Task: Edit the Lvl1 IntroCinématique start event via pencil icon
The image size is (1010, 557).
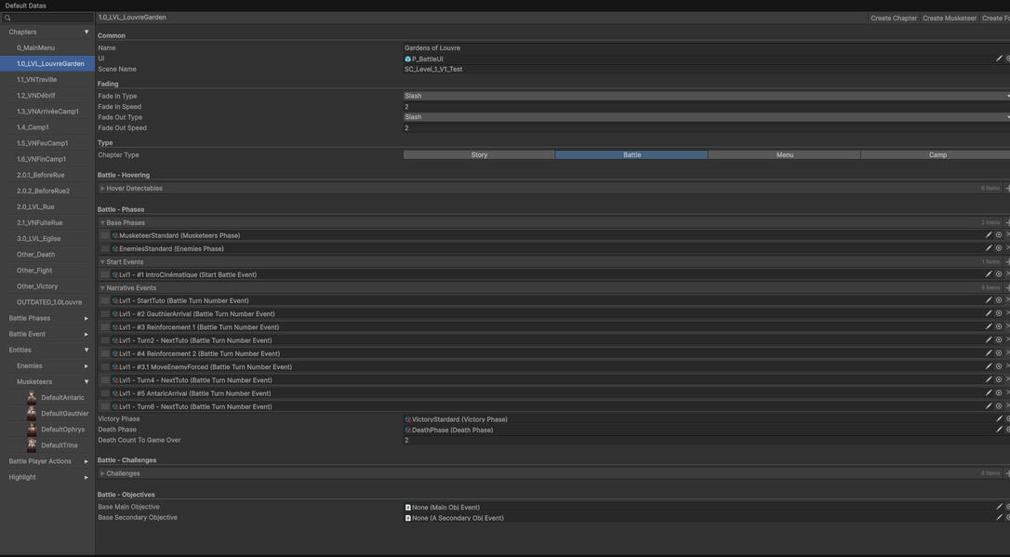Action: (x=989, y=274)
